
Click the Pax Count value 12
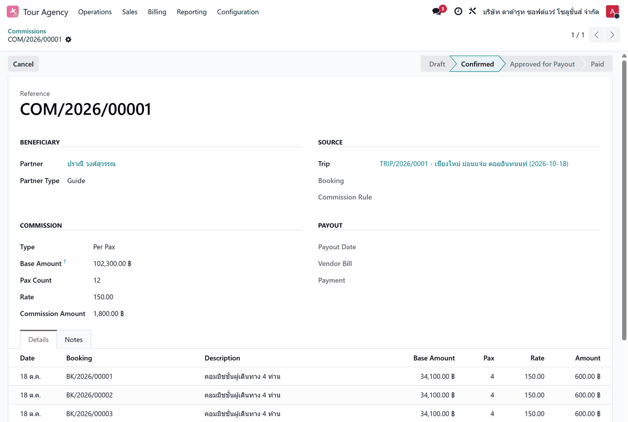click(97, 281)
